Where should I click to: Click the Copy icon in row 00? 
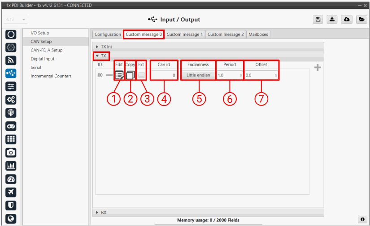click(130, 75)
